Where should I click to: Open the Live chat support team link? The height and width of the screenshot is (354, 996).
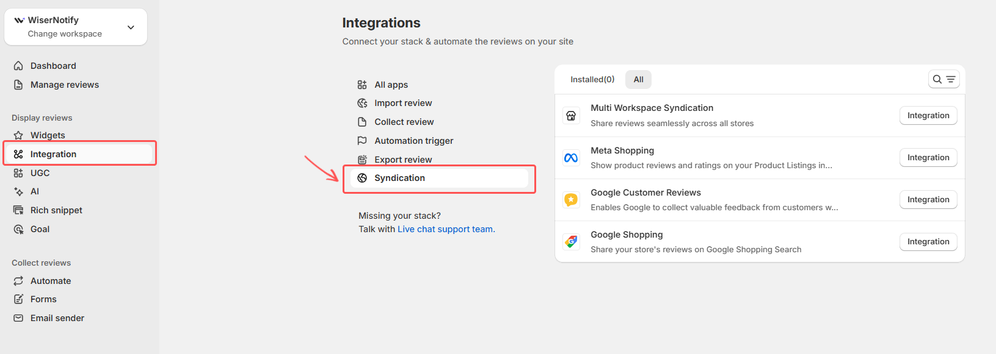(x=445, y=229)
